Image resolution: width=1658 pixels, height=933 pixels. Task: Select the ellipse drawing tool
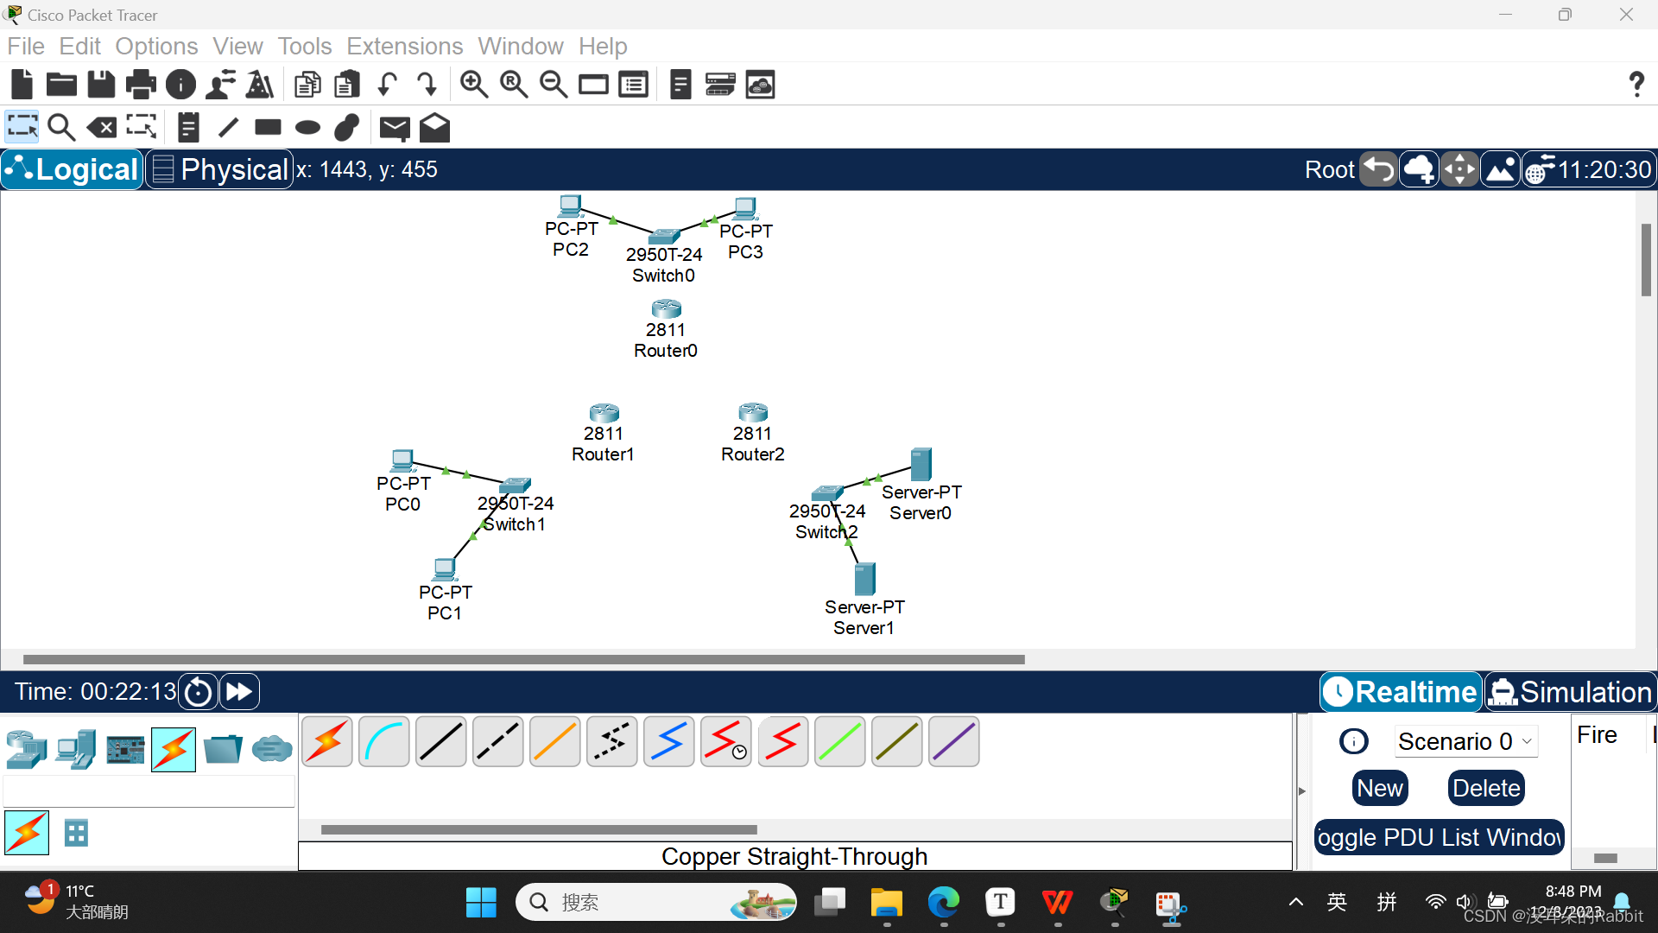307,128
